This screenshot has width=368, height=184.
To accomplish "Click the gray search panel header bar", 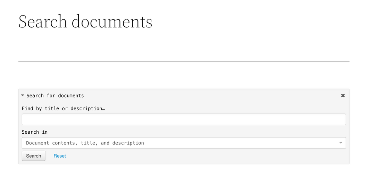I will pos(184,95).
